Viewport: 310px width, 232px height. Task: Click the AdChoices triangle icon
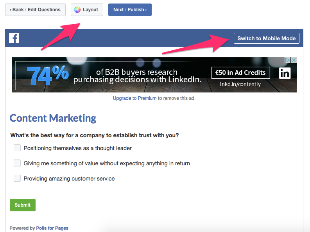click(x=288, y=60)
